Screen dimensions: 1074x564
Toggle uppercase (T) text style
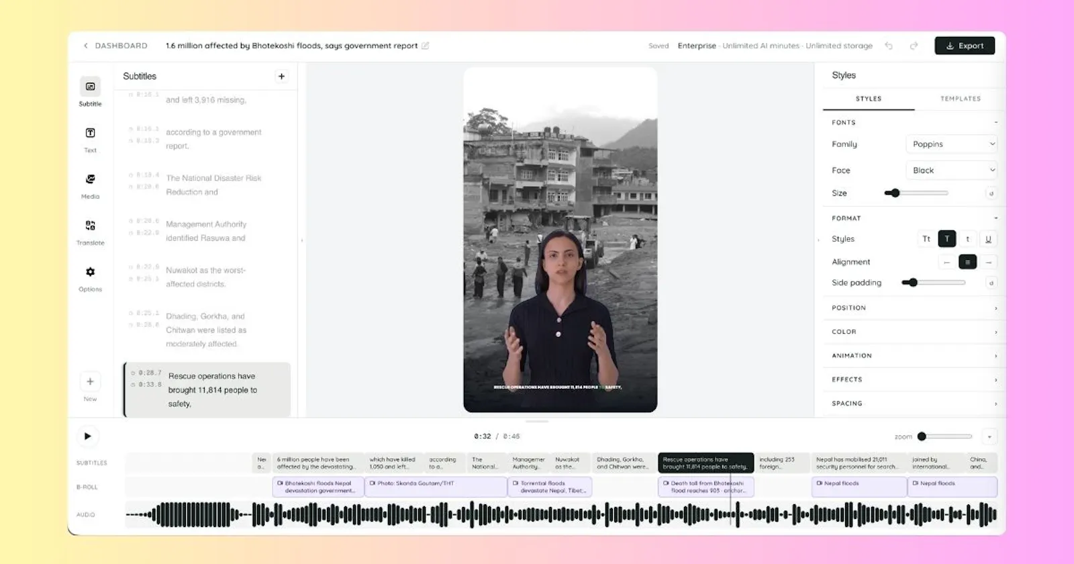tap(947, 239)
